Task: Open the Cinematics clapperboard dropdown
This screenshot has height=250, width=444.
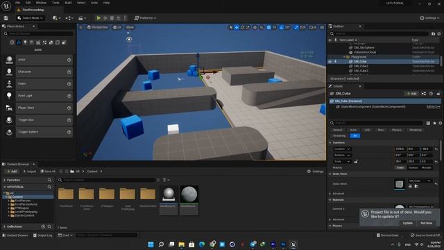Action: click(x=82, y=18)
